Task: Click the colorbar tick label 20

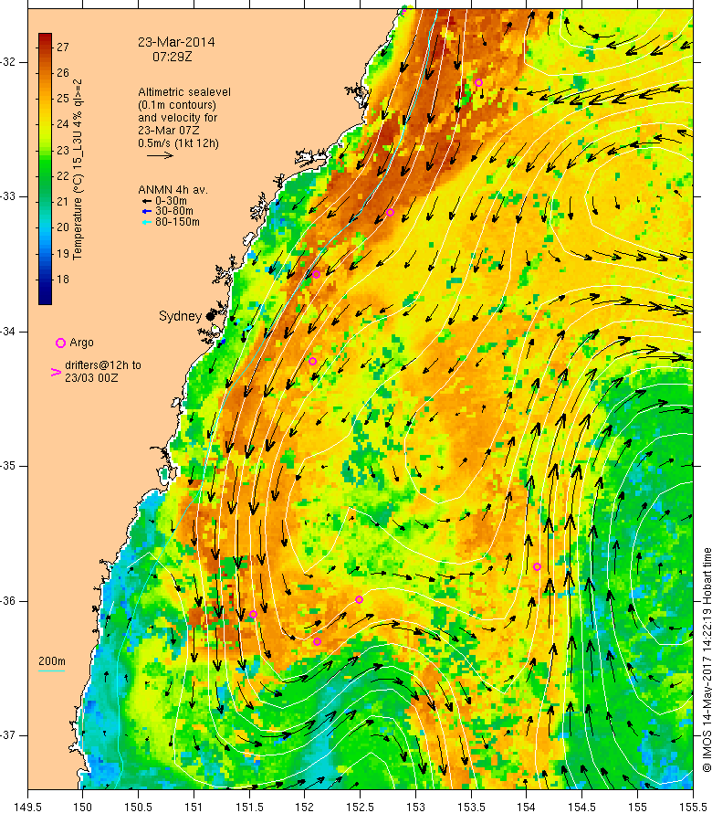Action: (x=63, y=227)
